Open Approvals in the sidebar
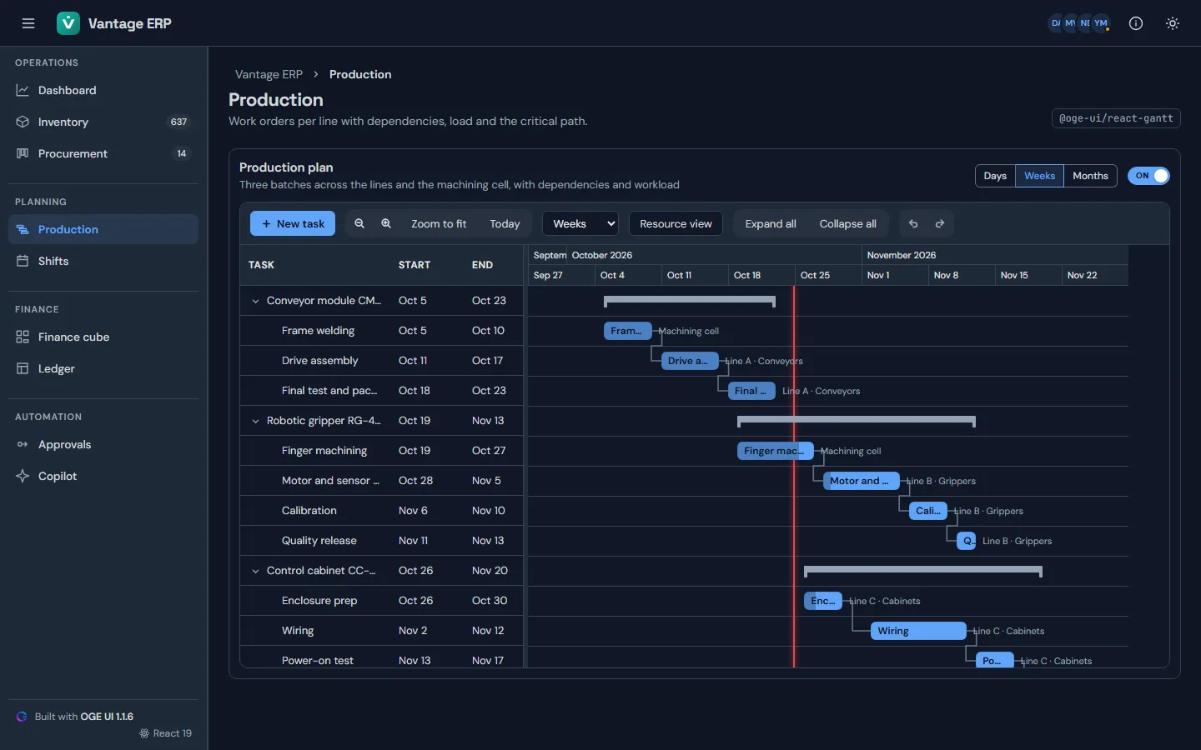The height and width of the screenshot is (750, 1201). 103,444
